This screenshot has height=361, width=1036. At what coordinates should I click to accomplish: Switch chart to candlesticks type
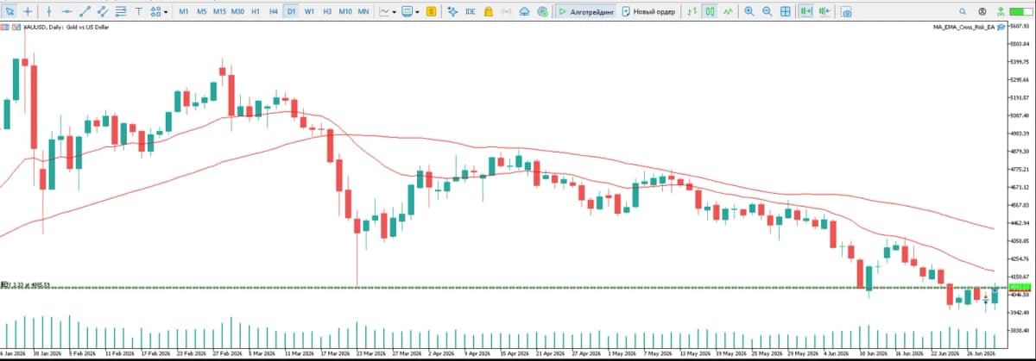[x=711, y=11]
